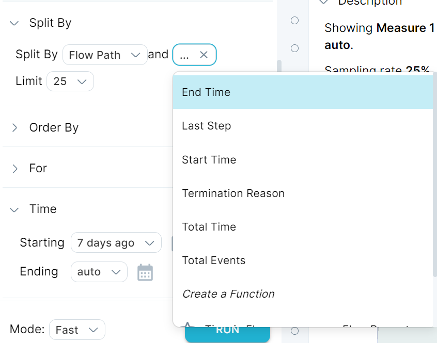The height and width of the screenshot is (343, 437).
Task: Pick Start Time in dropdown list
Action: point(303,160)
